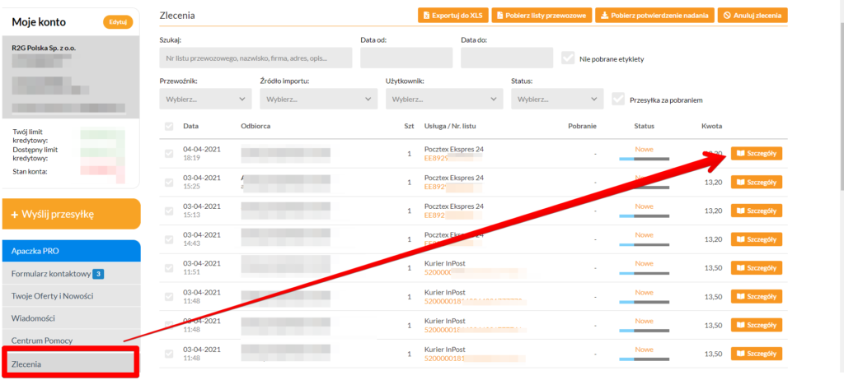Enable Przesyłka za pobraniem checkbox

point(618,100)
